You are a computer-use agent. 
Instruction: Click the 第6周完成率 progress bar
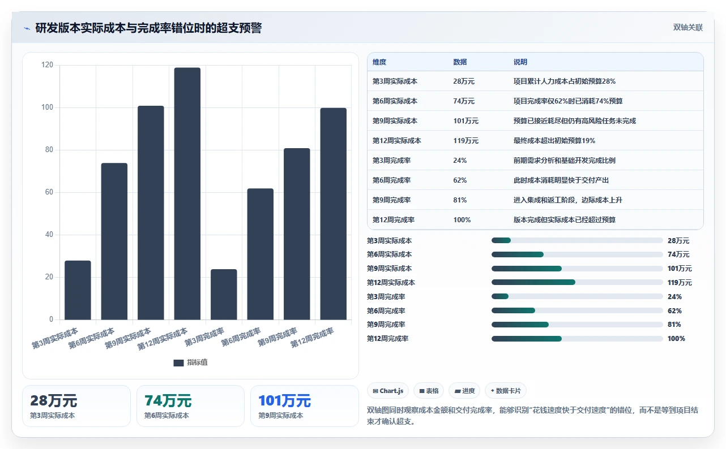577,310
